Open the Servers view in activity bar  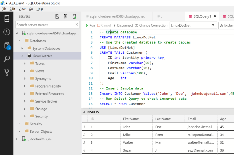point(7,18)
